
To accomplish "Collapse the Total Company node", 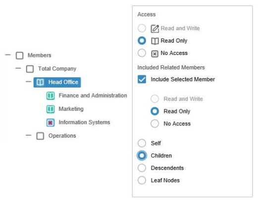I will coord(18,68).
